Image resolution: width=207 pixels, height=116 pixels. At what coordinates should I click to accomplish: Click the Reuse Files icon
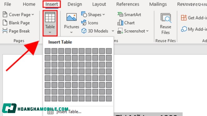click(x=165, y=19)
